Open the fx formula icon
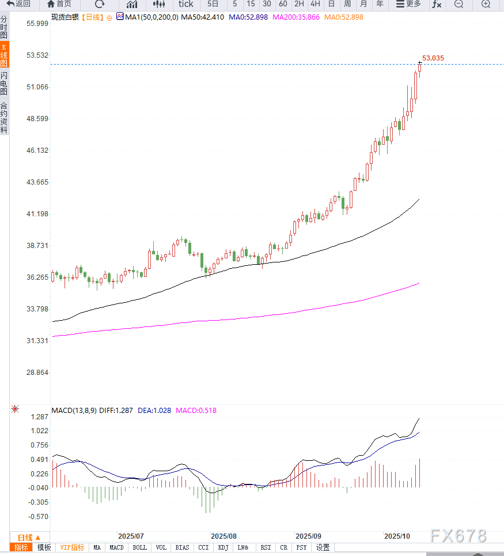The width and height of the screenshot is (504, 556). 437,4
